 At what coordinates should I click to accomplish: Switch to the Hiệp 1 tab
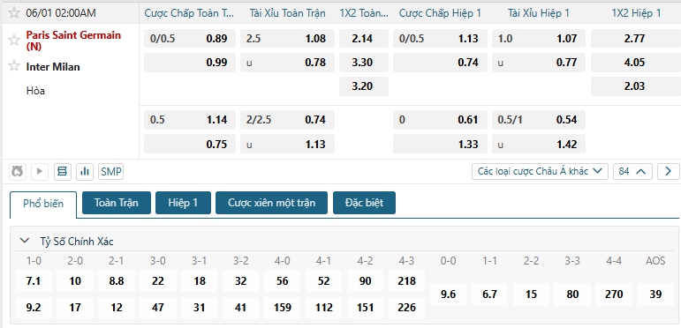click(x=183, y=203)
